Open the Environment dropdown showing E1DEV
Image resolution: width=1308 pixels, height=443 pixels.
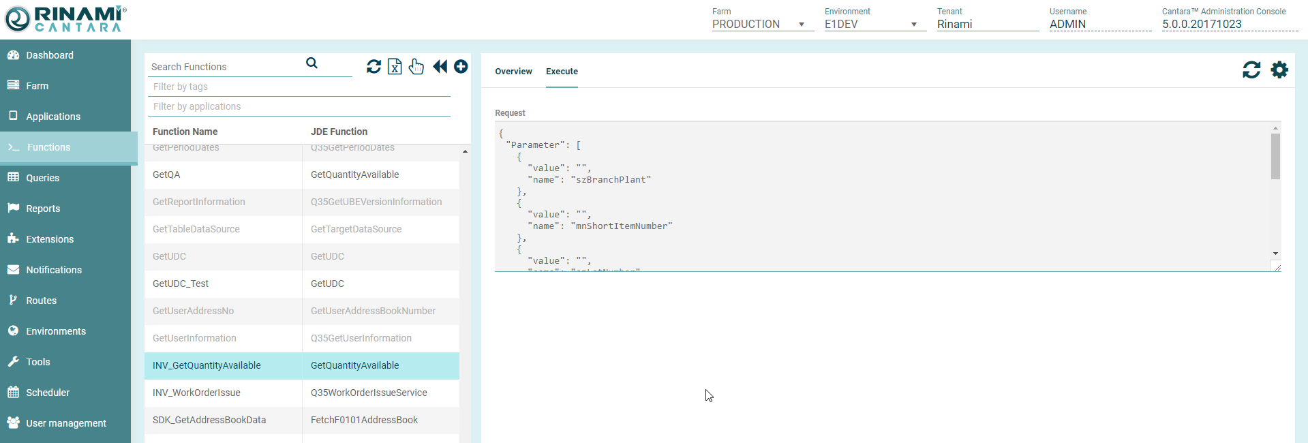coord(874,25)
